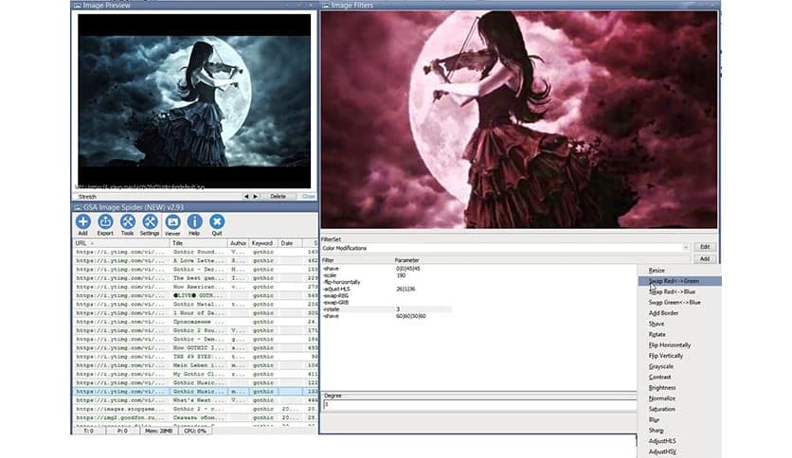Viewport: 792px width, 458px height.
Task: Click the violinist image in Image Preview
Action: 194,101
